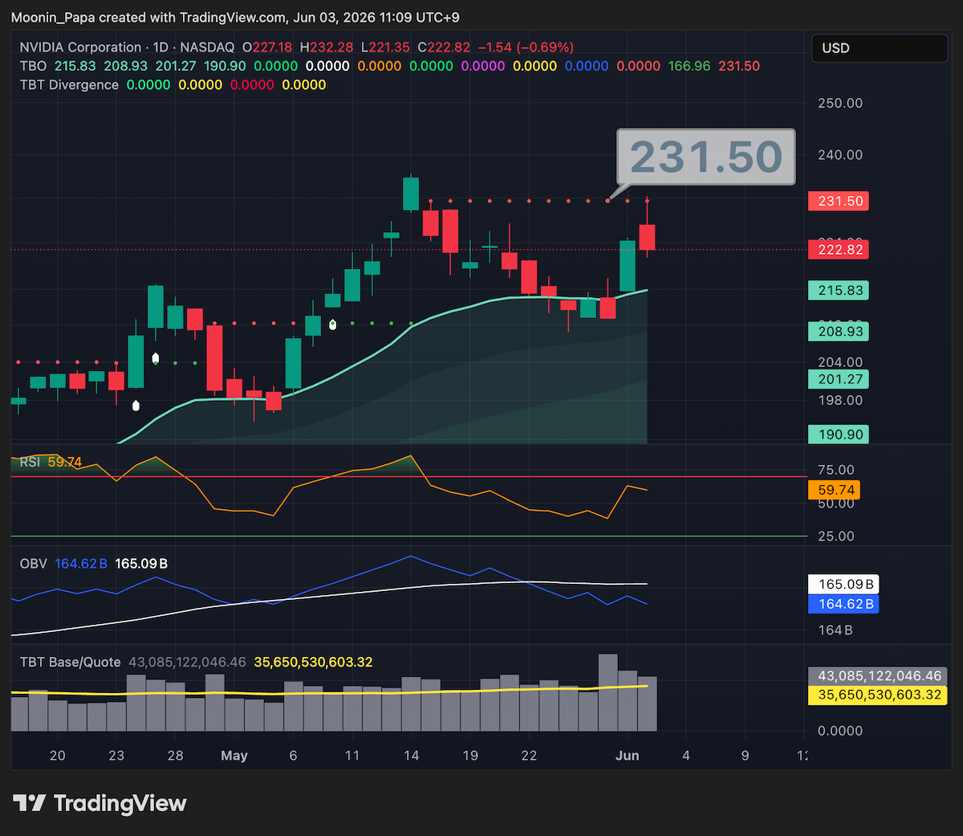This screenshot has width=963, height=836.
Task: Click the 25.00 RSI scale label
Action: point(836,536)
